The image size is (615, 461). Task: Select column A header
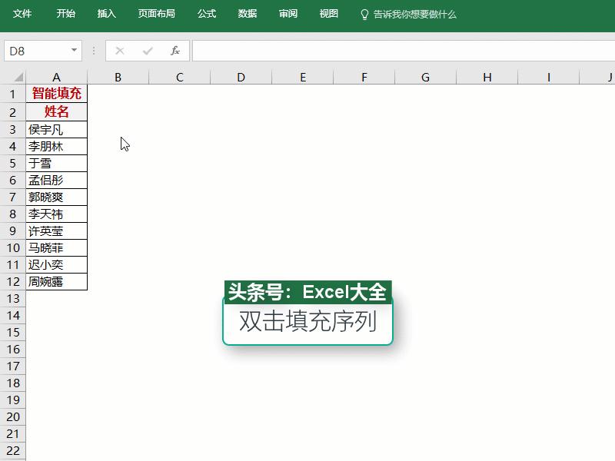click(56, 77)
